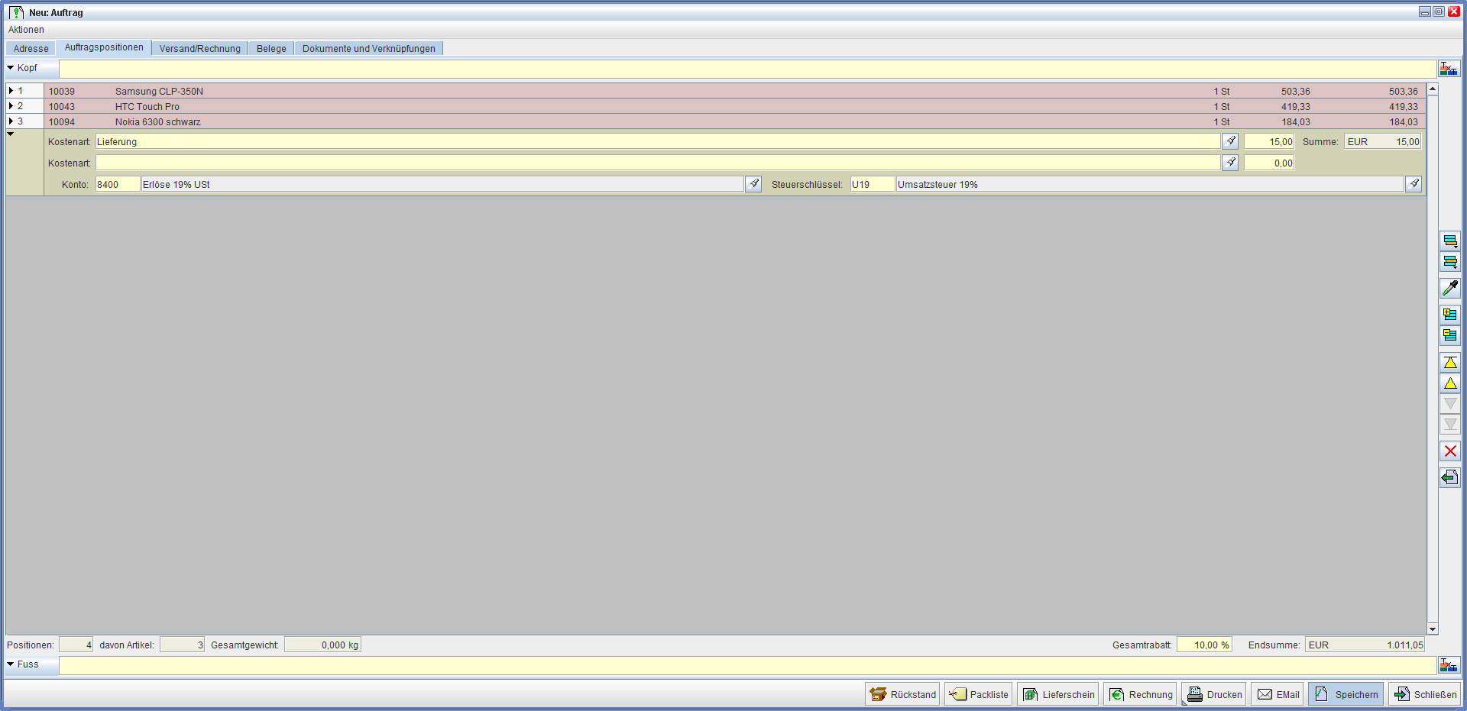Open lookup for Lieferung Kostenart field
Screen dimensions: 1467x711
point(1229,141)
